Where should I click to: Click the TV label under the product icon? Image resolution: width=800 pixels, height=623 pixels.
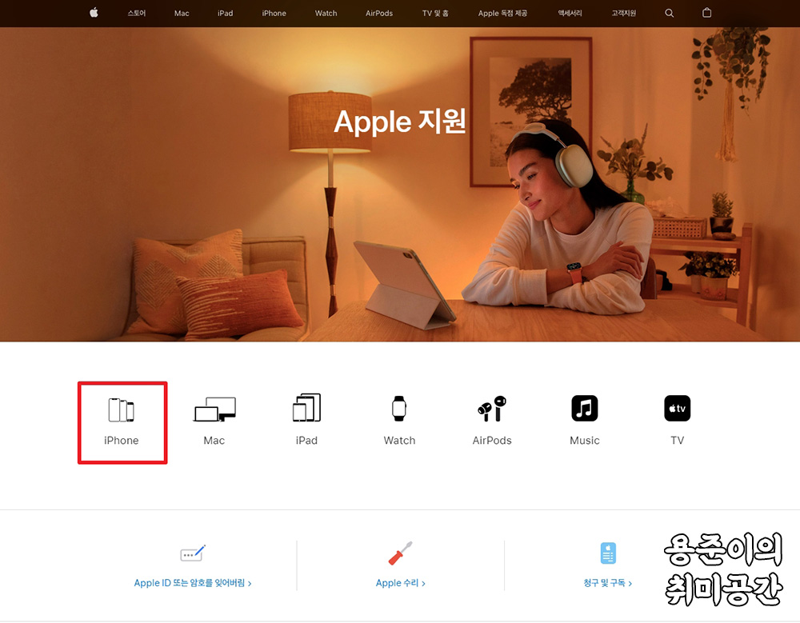coord(677,441)
